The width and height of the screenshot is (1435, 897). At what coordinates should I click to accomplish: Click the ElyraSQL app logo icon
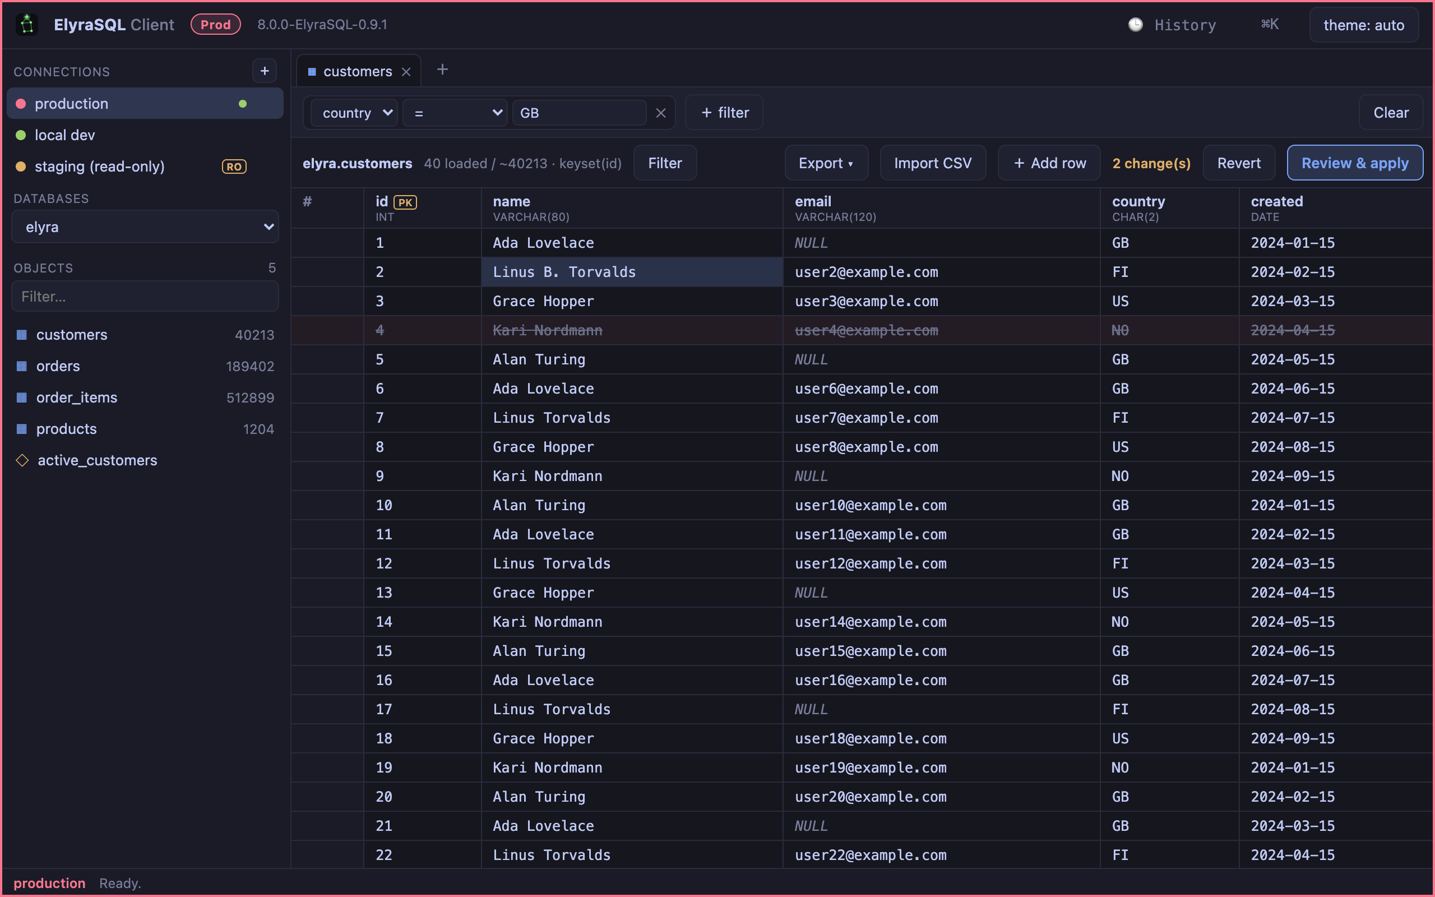click(27, 24)
